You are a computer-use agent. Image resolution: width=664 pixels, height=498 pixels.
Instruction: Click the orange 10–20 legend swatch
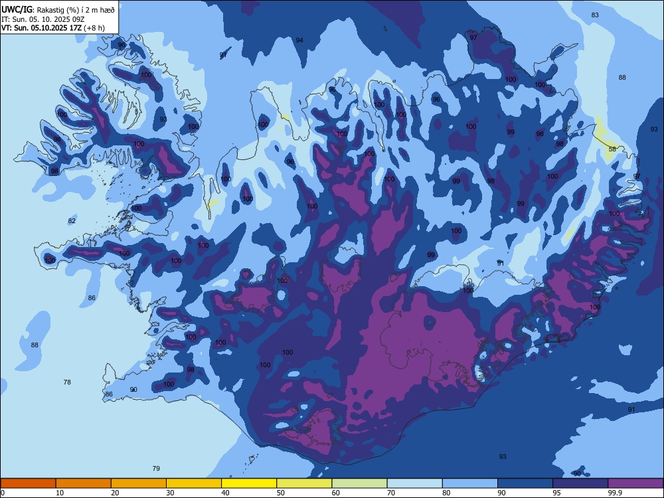coord(84,483)
